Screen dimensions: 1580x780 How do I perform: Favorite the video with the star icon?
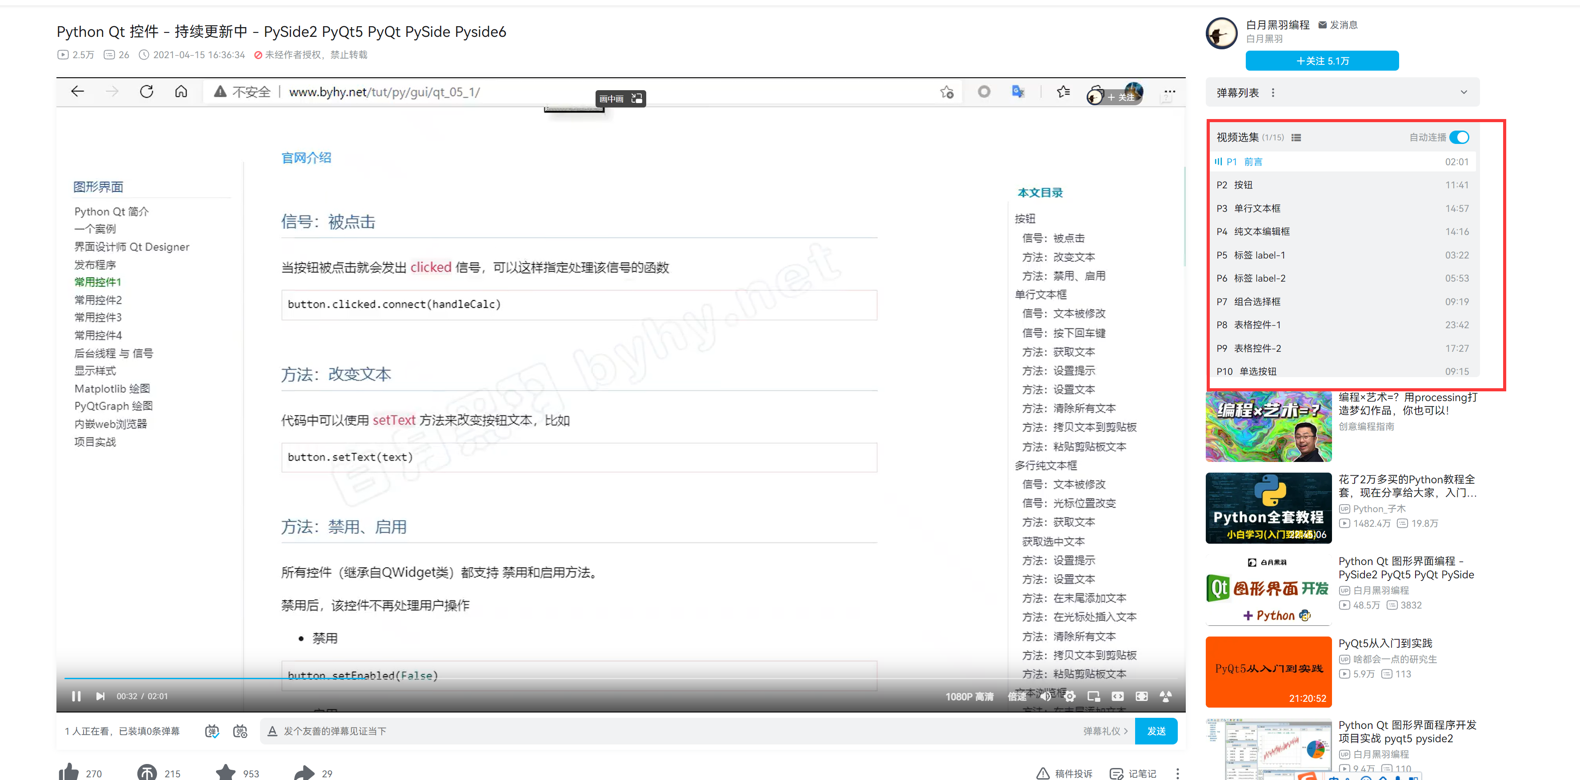click(x=226, y=772)
